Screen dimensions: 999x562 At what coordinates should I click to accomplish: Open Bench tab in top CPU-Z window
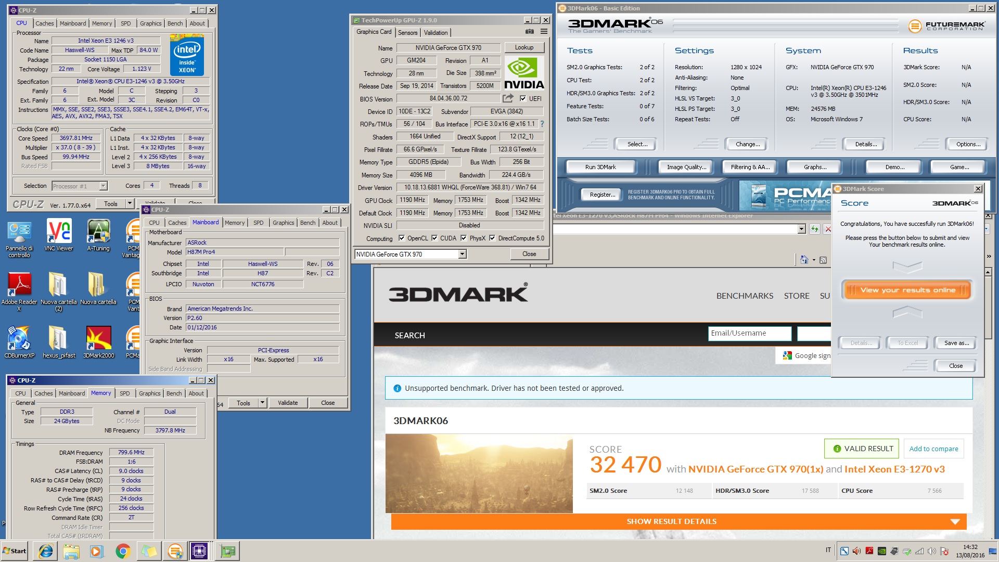[175, 23]
